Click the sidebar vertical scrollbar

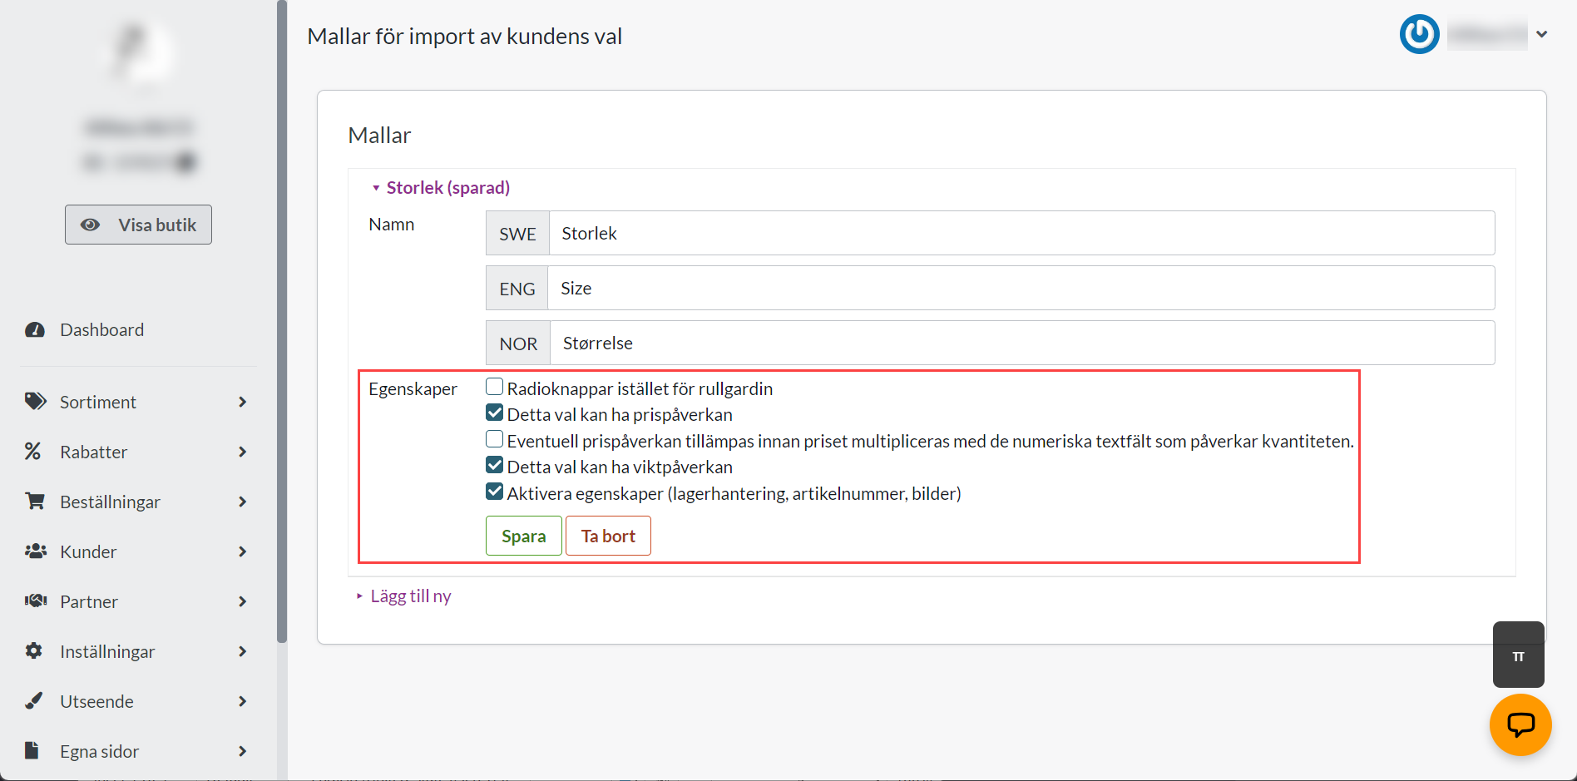282,333
